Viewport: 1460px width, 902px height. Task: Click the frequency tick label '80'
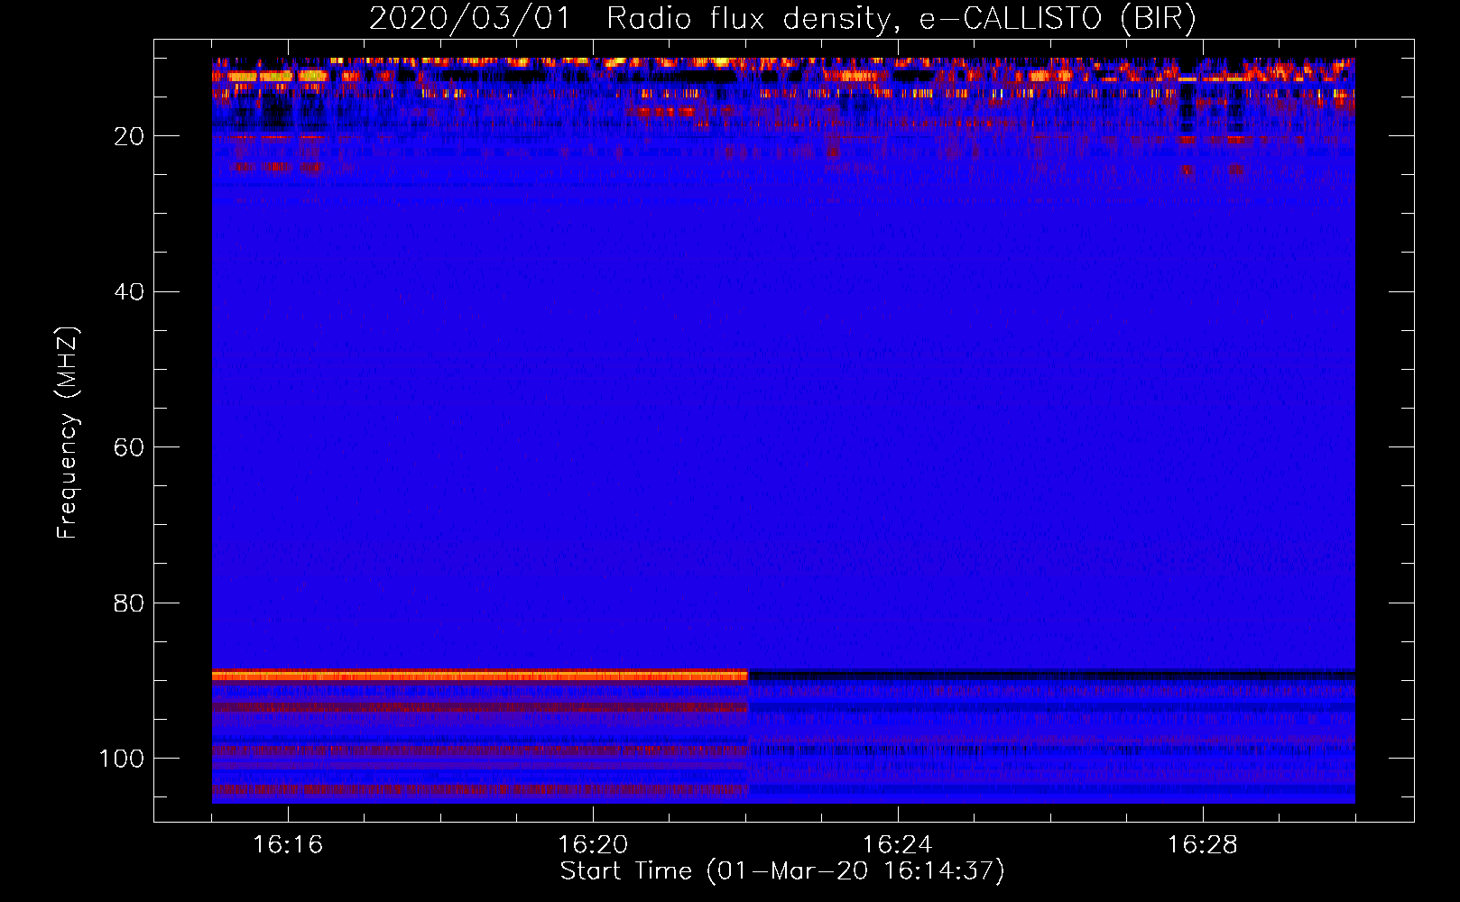pyautogui.click(x=129, y=603)
